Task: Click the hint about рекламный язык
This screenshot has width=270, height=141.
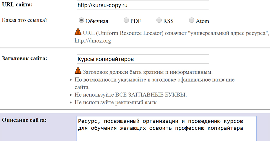Action: 116,103
